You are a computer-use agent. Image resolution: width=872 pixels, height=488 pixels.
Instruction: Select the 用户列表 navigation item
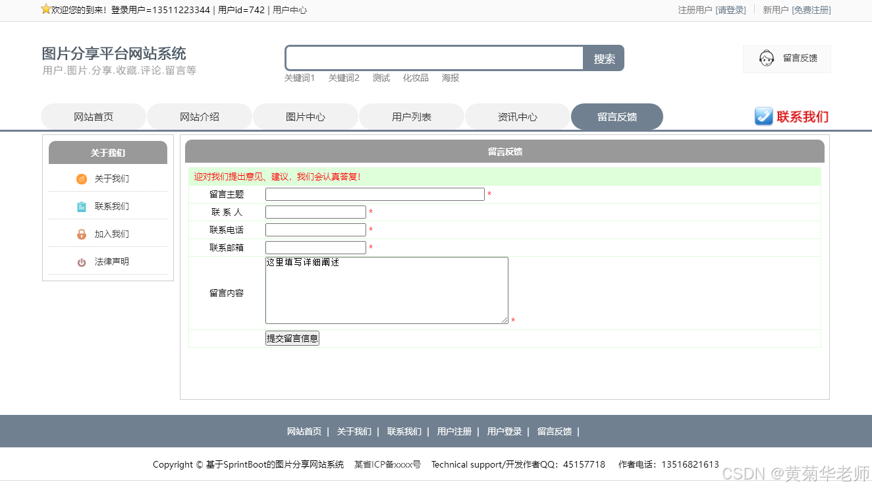[x=411, y=116]
